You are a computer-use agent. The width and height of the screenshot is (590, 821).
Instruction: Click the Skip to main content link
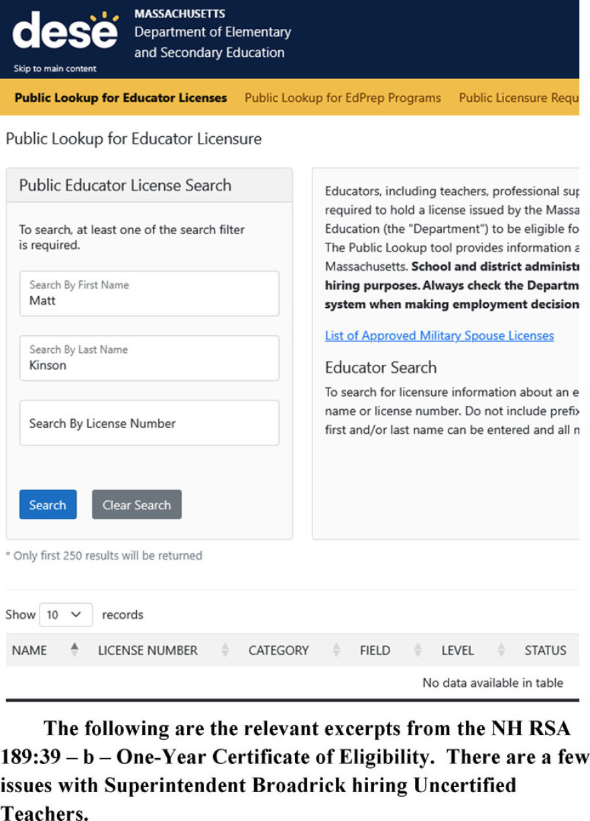click(x=55, y=68)
